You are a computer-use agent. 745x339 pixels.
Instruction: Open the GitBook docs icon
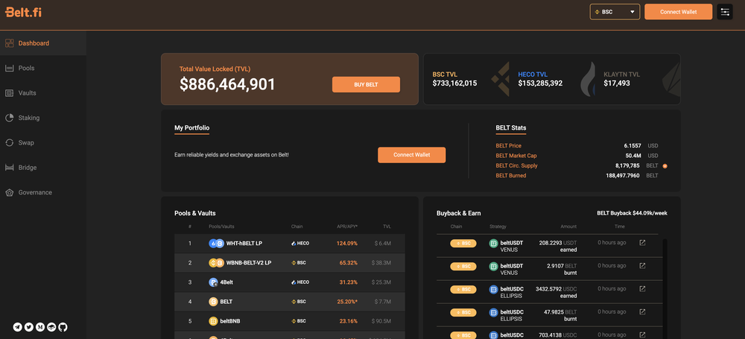(x=52, y=327)
